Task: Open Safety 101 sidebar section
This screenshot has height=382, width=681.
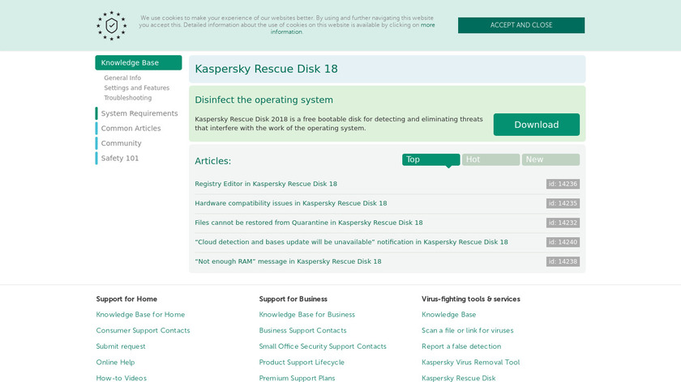Action: 120,159
